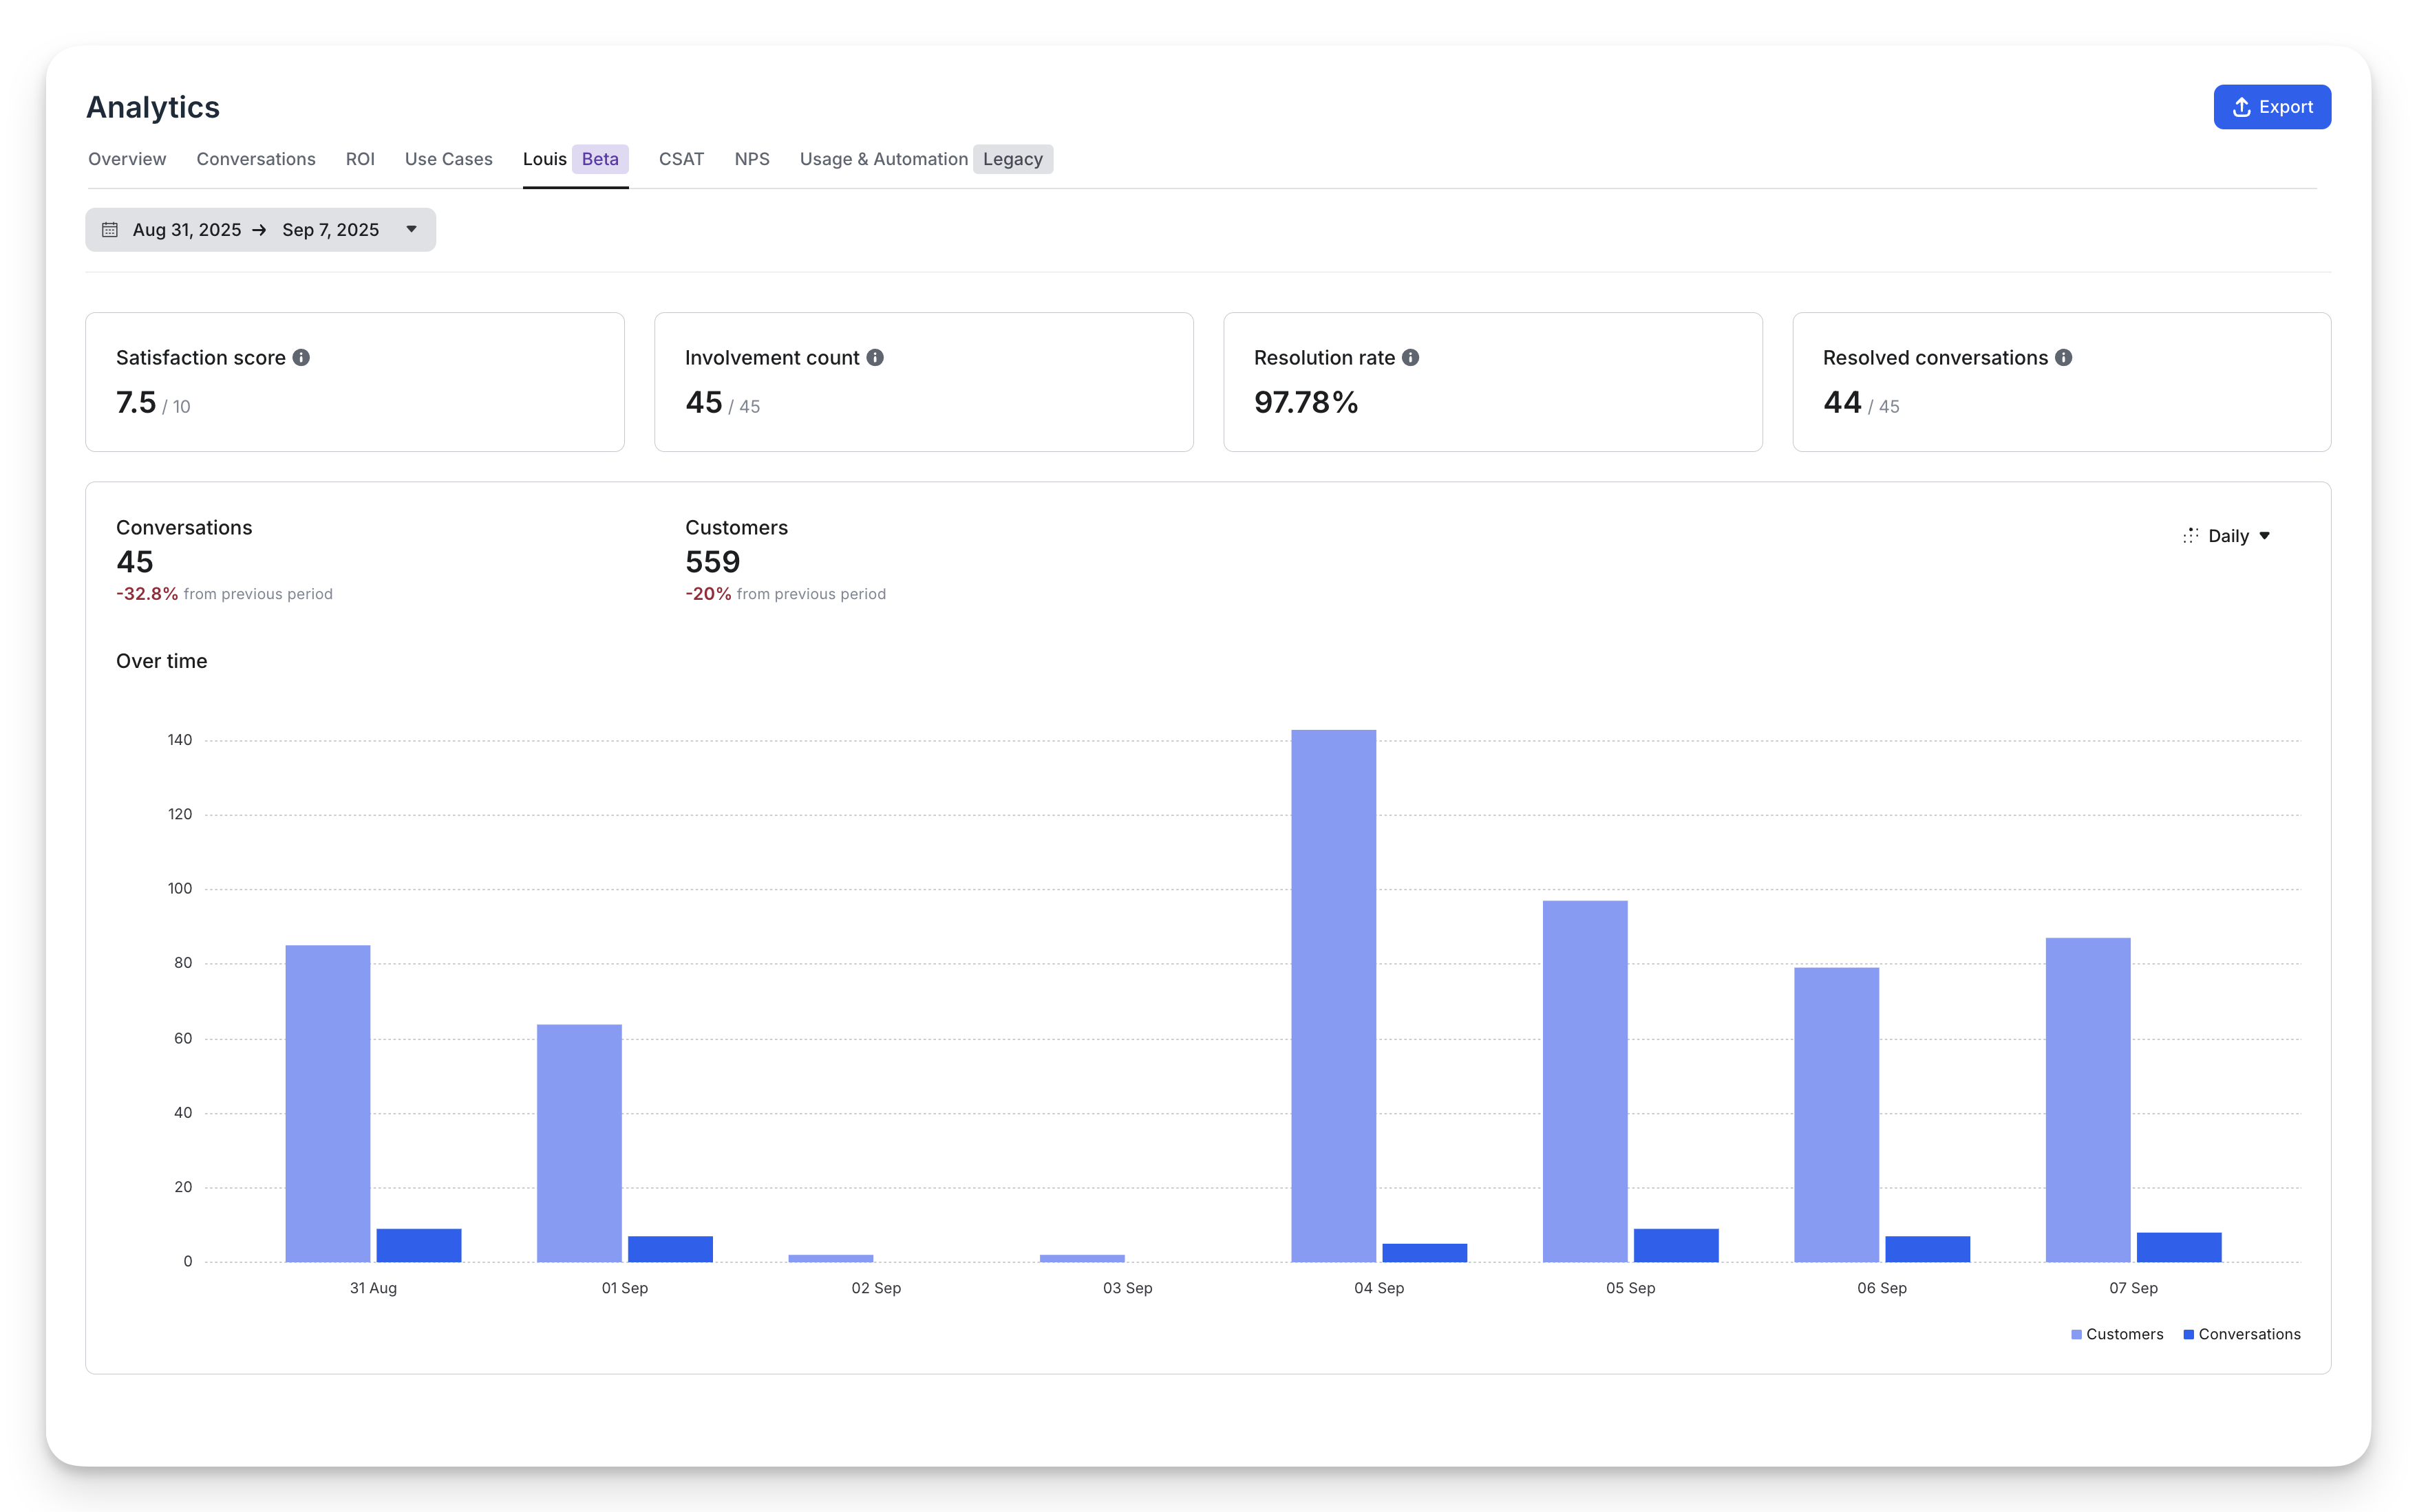Click the calendar icon in date picker

click(110, 230)
